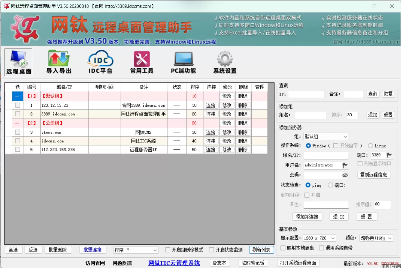Click the 域名/IP input field in 添加服务器
401x268 pixels.
pyautogui.click(x=326, y=155)
